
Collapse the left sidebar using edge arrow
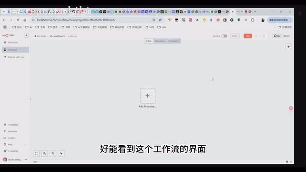coord(30,99)
